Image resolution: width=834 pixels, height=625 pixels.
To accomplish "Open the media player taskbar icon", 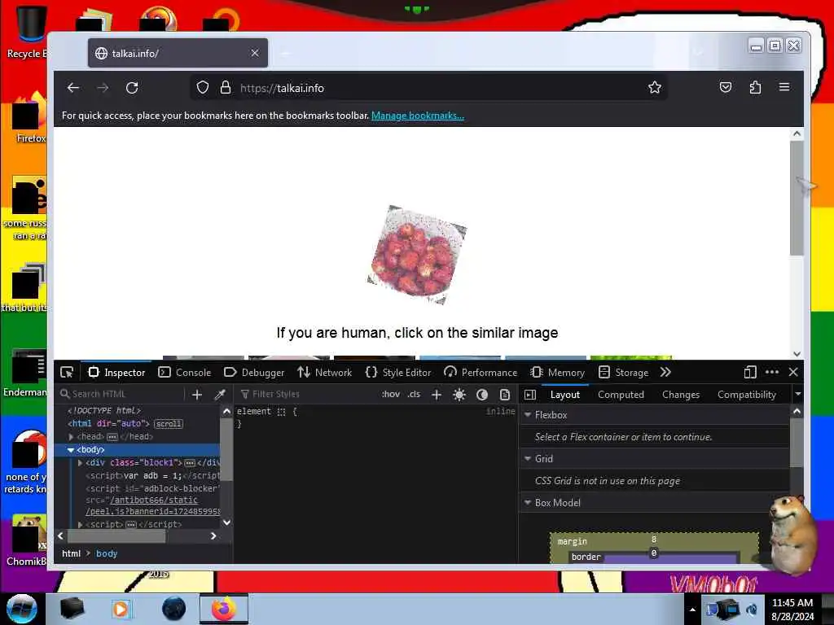I will (121, 609).
